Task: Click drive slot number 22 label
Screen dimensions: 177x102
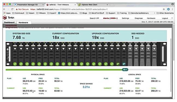Action: click(x=142, y=44)
